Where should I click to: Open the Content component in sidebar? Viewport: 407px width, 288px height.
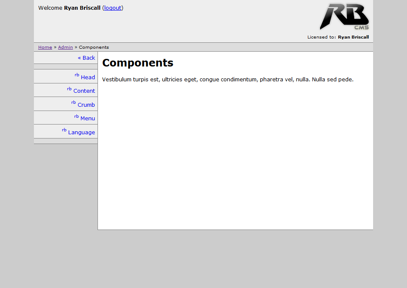point(84,91)
